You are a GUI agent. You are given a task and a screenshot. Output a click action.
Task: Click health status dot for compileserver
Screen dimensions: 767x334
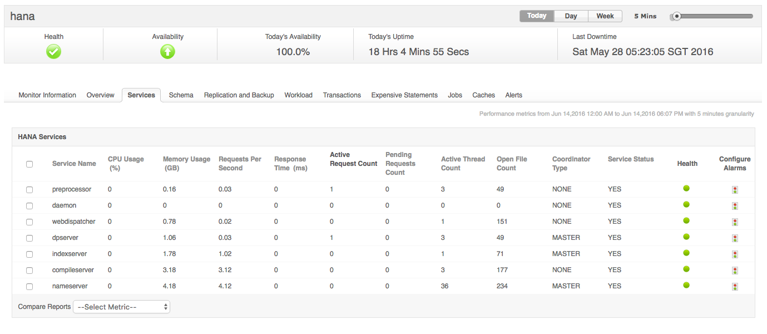tap(686, 269)
